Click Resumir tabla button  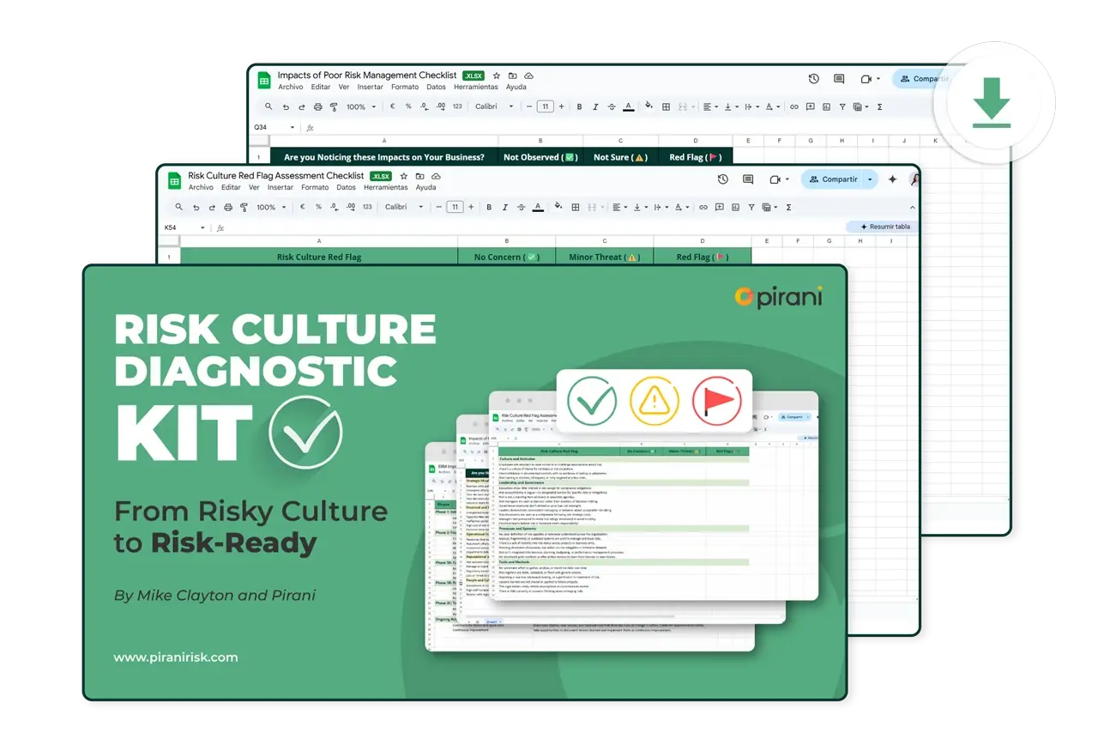click(882, 227)
